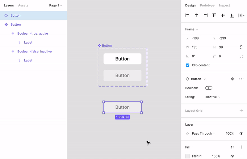Switch to the Prototype tab

pos(207,6)
